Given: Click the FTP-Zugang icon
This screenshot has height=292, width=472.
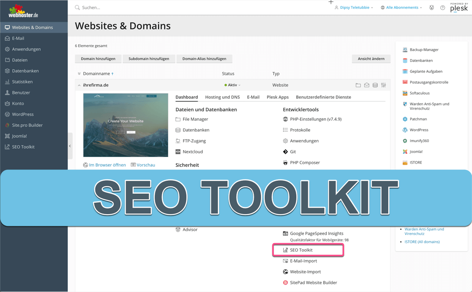Looking at the screenshot, I should coord(178,141).
